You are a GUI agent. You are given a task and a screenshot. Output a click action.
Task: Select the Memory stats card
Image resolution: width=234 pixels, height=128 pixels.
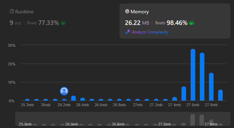175,21
